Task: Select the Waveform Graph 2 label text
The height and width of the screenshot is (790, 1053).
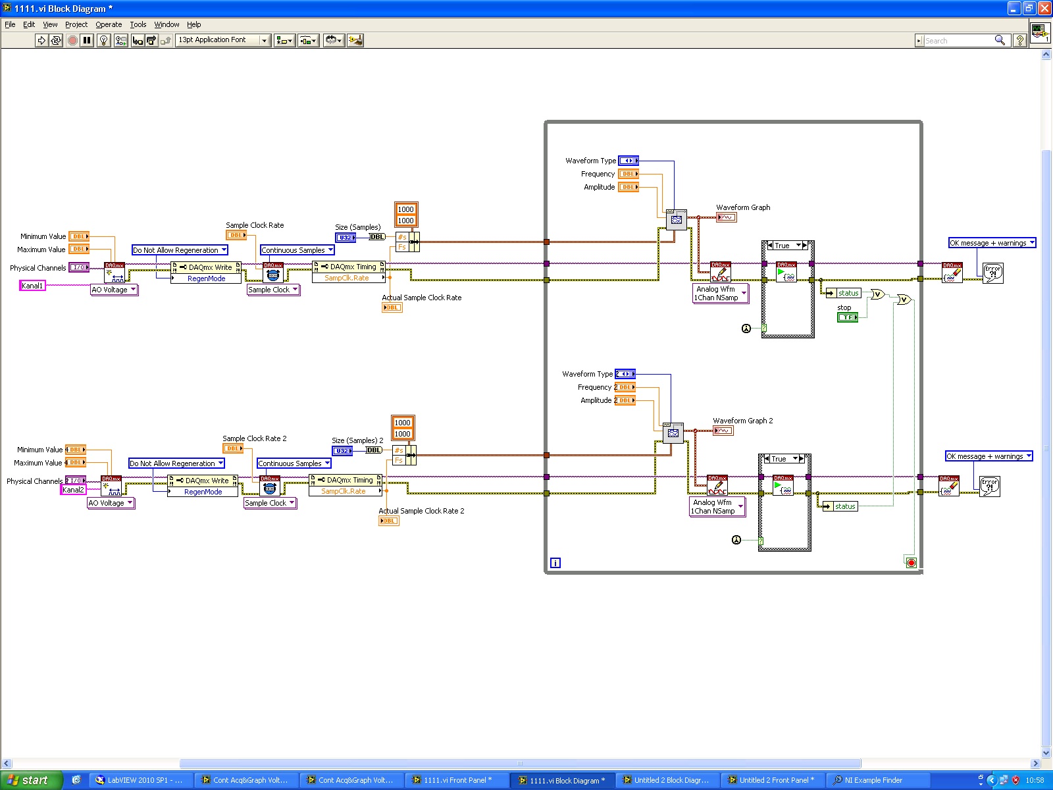Action: [x=743, y=421]
